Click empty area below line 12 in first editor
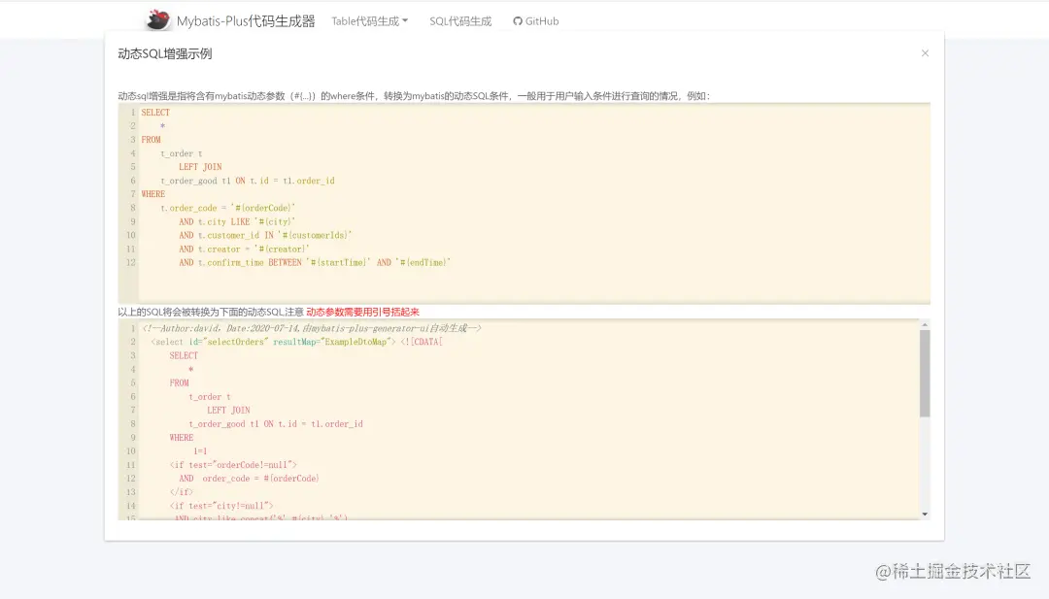1049x599 pixels. coord(534,286)
